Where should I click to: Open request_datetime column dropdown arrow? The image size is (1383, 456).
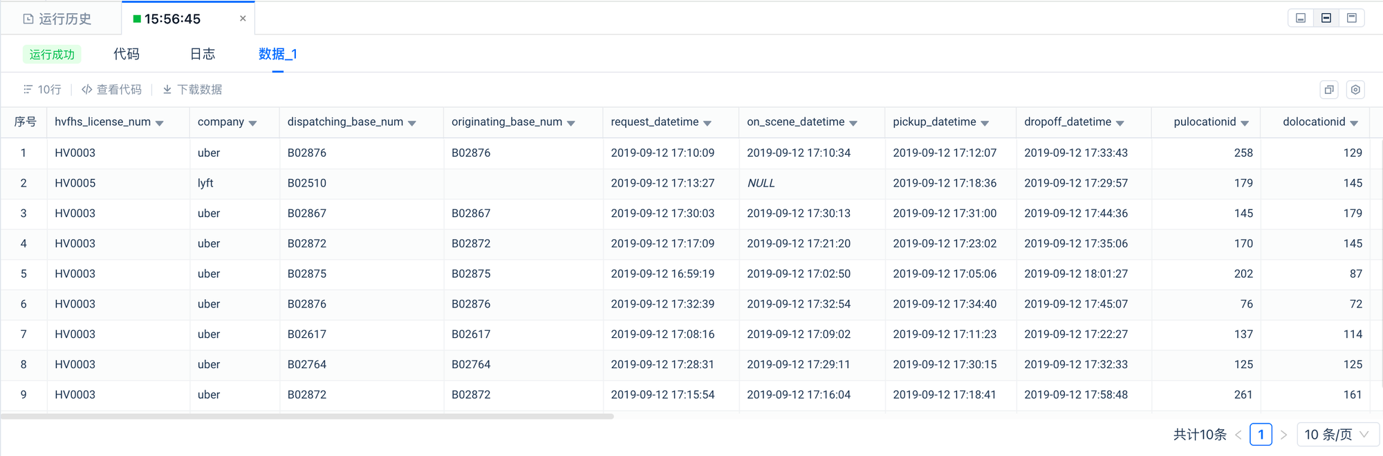[707, 123]
